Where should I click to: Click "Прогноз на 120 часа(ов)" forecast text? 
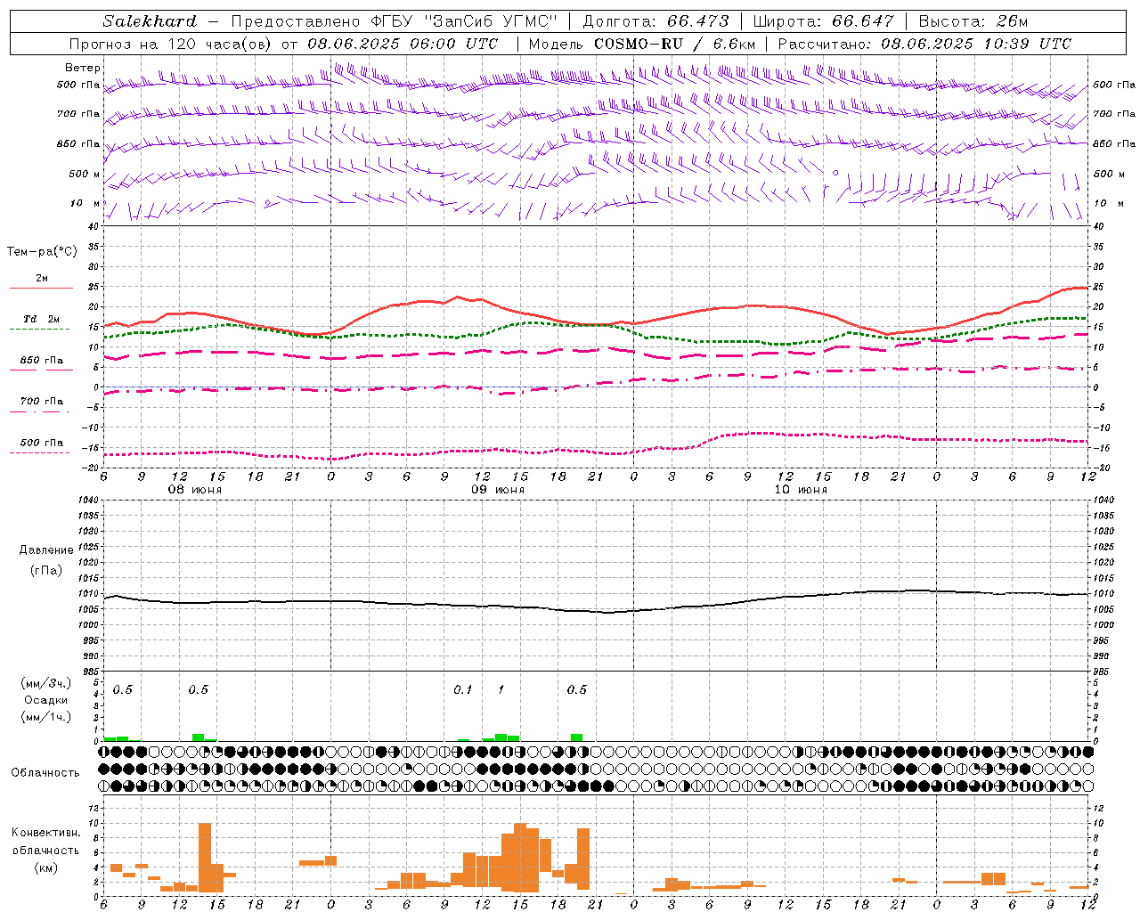[x=172, y=44]
